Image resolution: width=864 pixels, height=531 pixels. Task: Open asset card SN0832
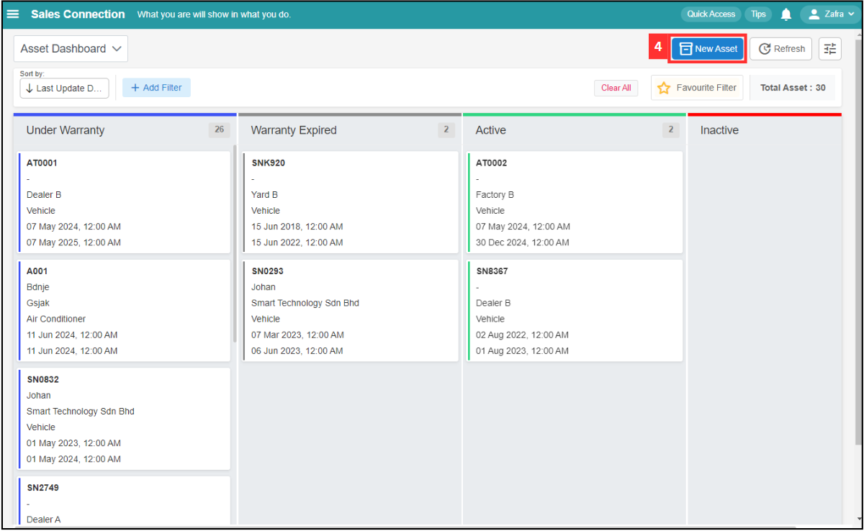coord(124,419)
